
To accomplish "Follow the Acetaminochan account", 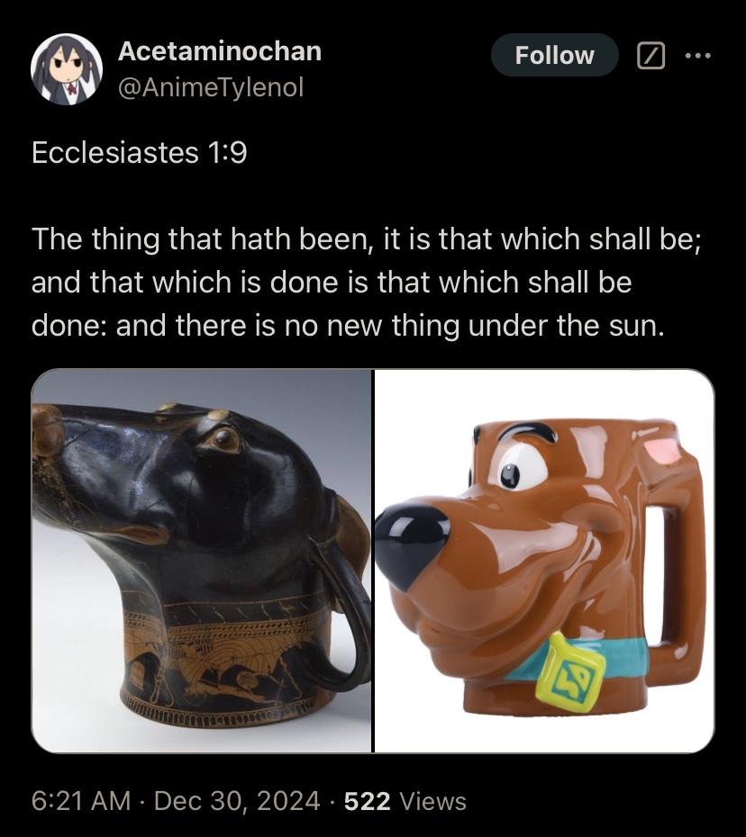I will pyautogui.click(x=554, y=56).
